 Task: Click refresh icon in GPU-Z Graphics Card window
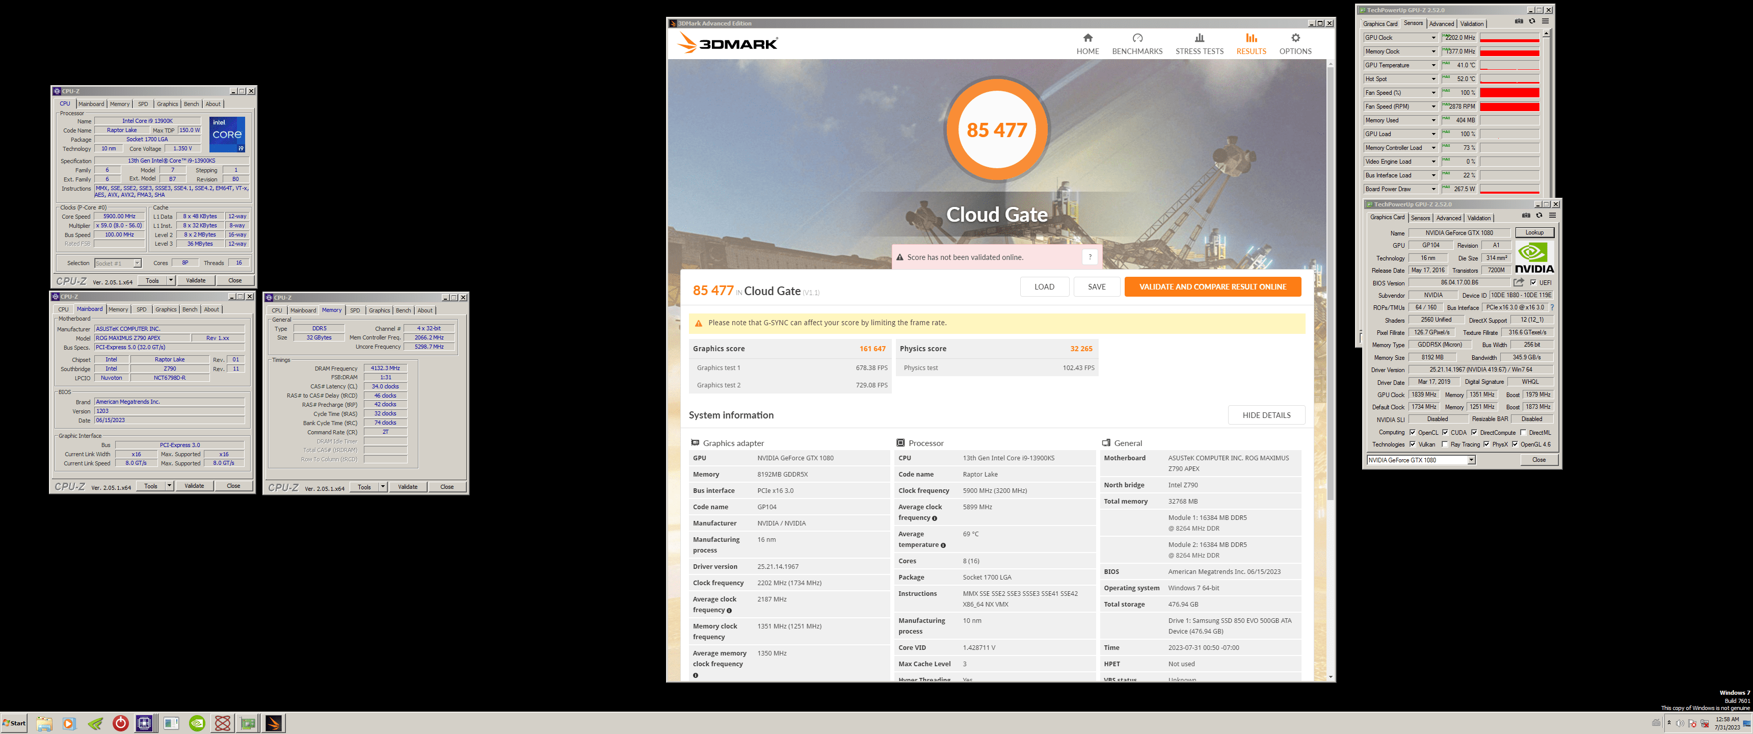click(x=1539, y=216)
